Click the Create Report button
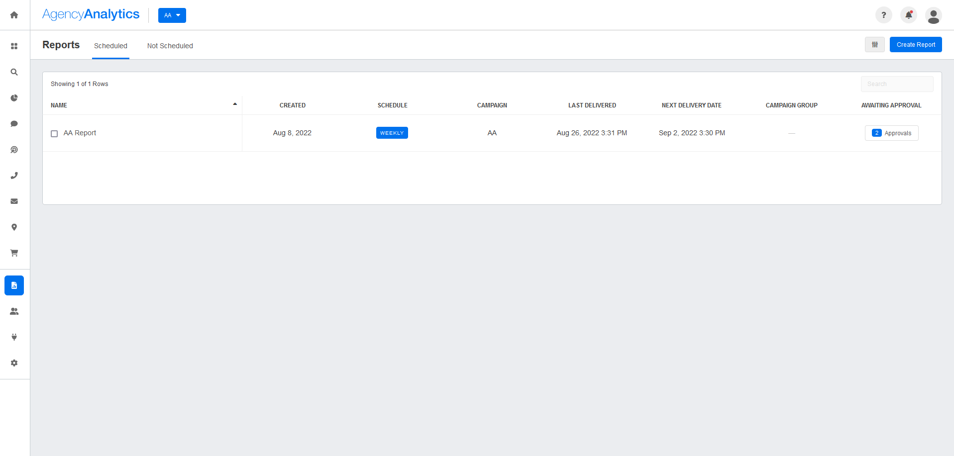Screen dimensions: 954x456 click(x=915, y=44)
